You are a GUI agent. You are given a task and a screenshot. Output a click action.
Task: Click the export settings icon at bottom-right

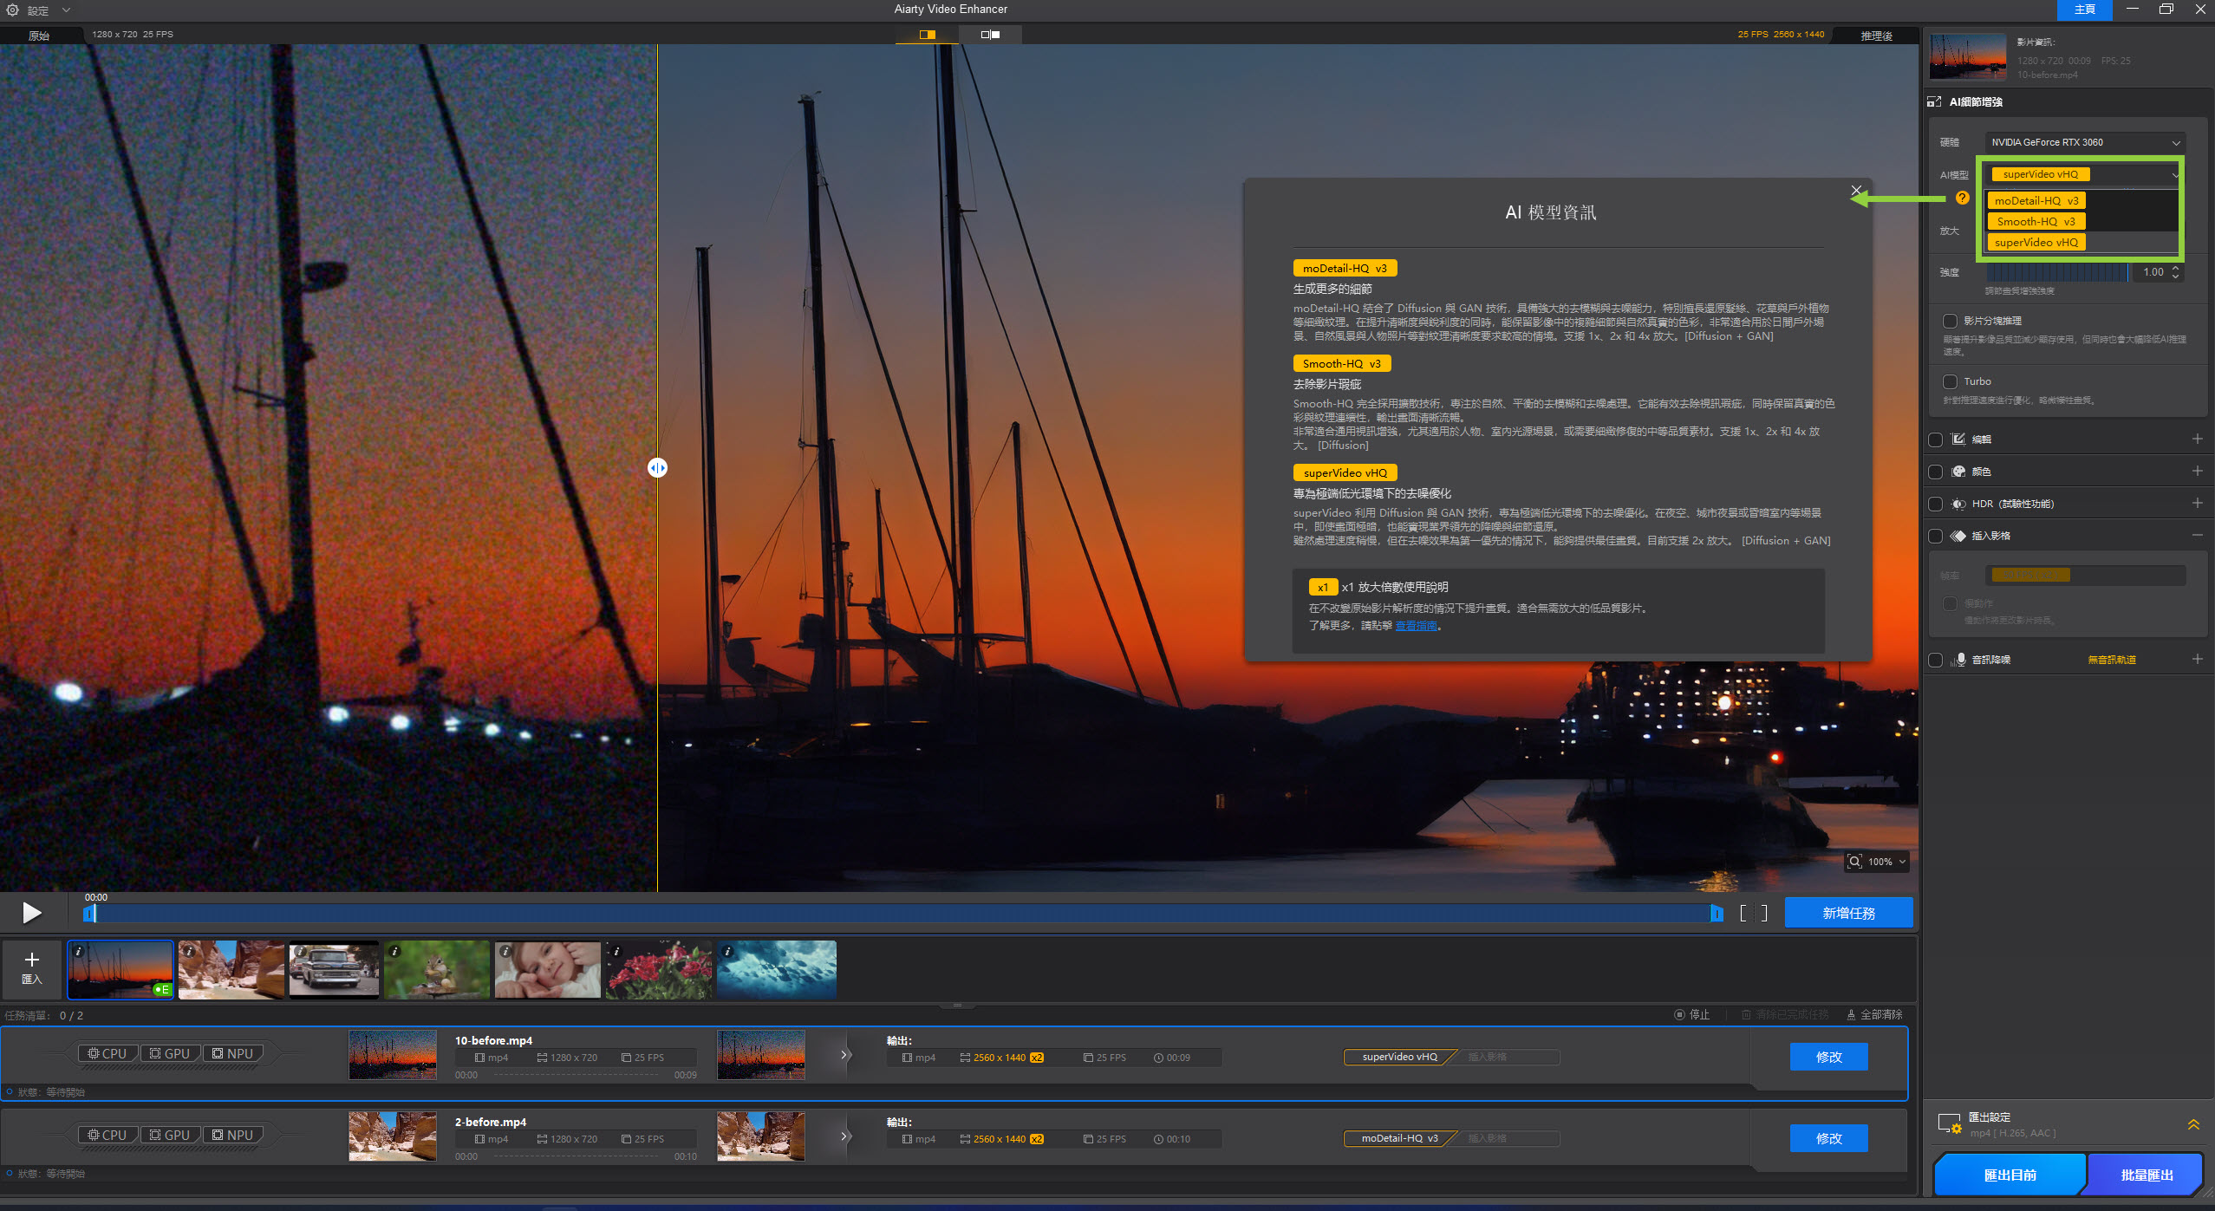pyautogui.click(x=1949, y=1124)
